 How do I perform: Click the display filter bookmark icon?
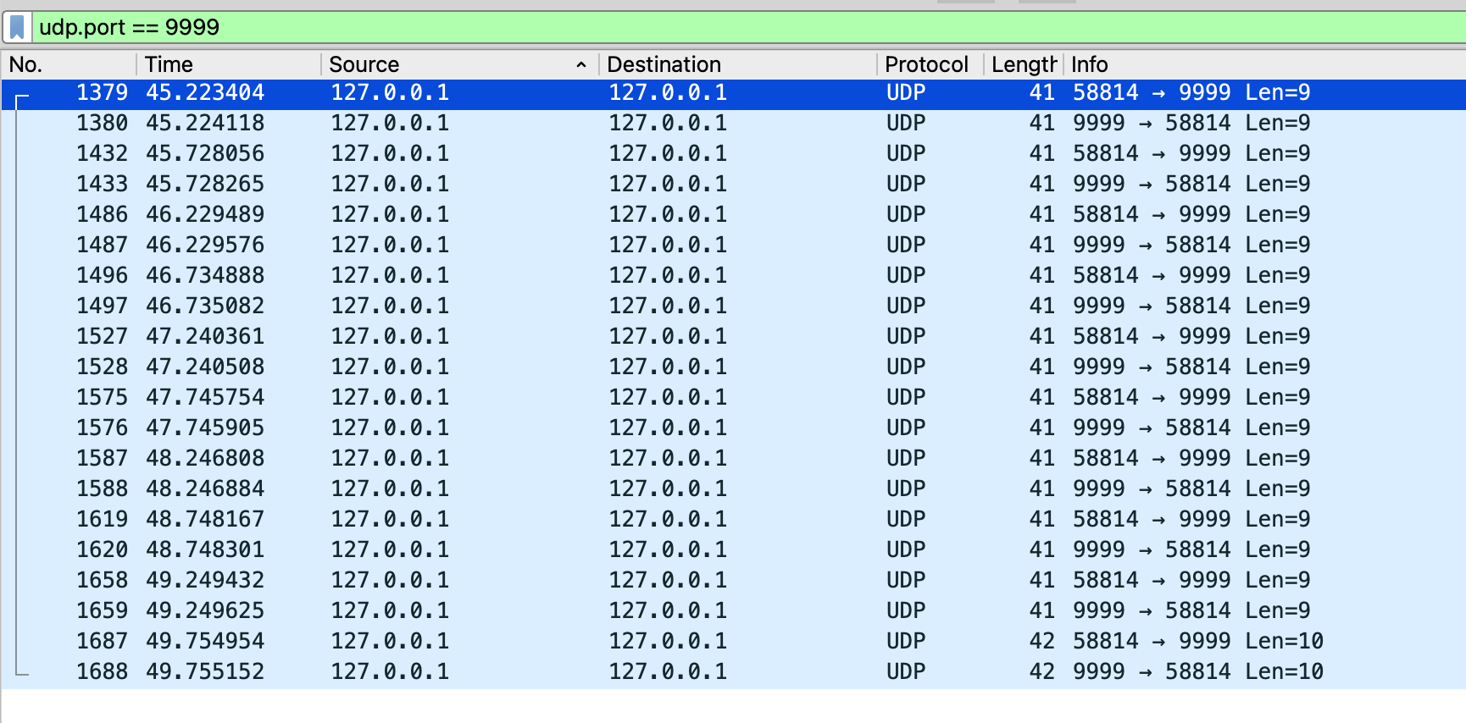17,28
